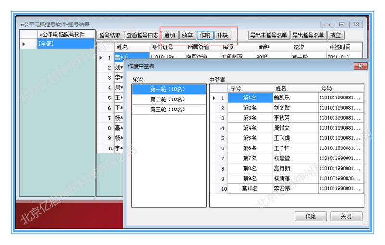The image size is (385, 245).
Task: Click 导出摇号名单 export button
Action: pos(308,35)
